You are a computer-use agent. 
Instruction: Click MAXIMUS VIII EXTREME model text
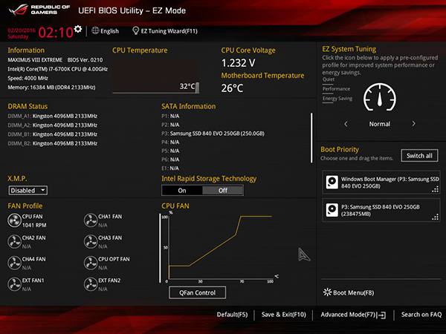click(x=35, y=59)
